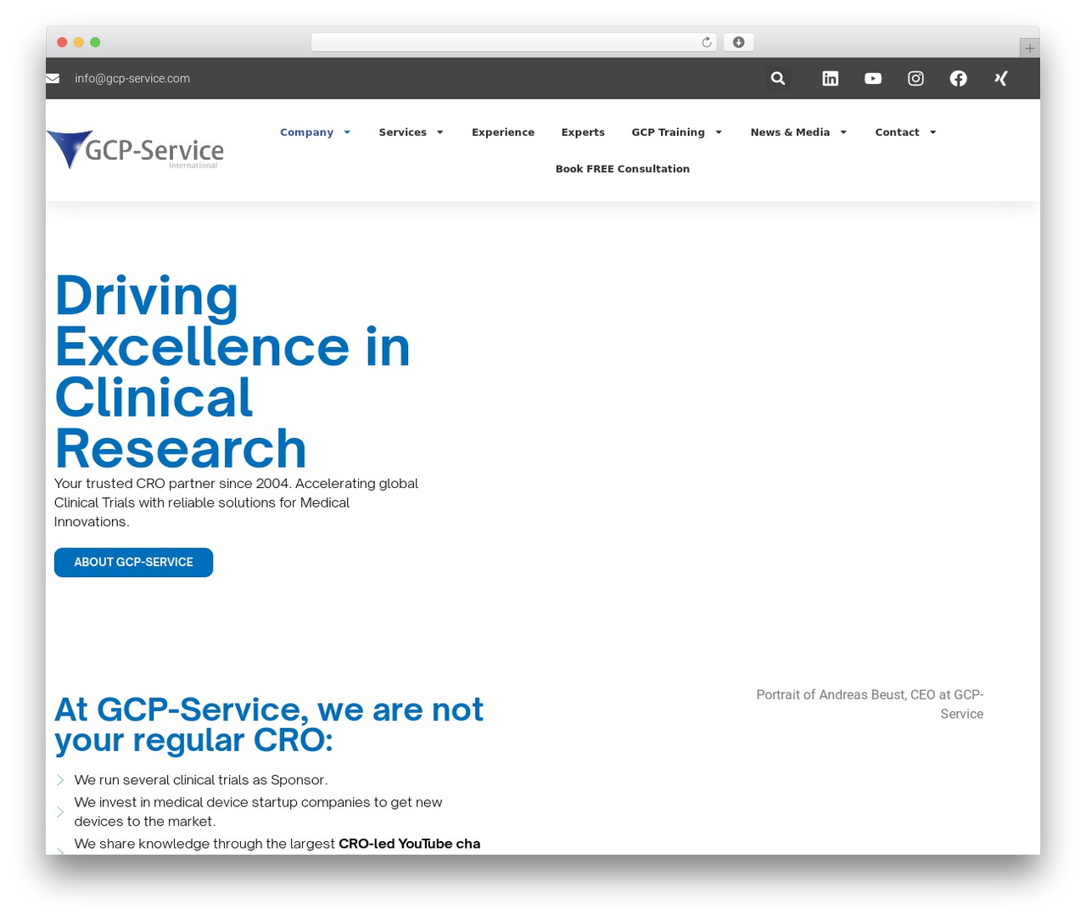The height and width of the screenshot is (920, 1086).
Task: Select Book FREE Consultation menu item
Action: pos(623,169)
